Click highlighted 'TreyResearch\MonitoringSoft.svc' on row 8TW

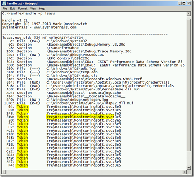click(80, 117)
